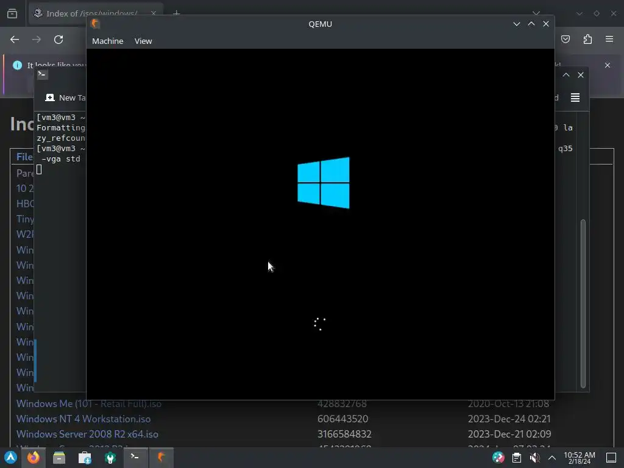Open the Firefox application menu
624x468 pixels.
609,39
